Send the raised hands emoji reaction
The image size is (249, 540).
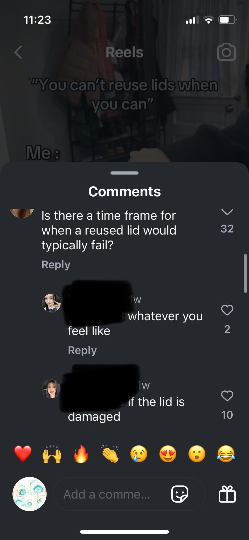[52, 454]
